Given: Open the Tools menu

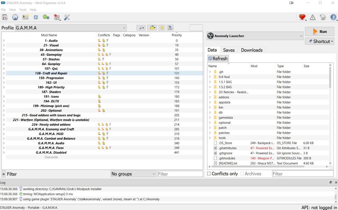Looking at the screenshot, I should [23, 10].
